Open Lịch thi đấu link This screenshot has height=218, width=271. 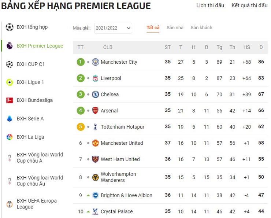coord(210,5)
